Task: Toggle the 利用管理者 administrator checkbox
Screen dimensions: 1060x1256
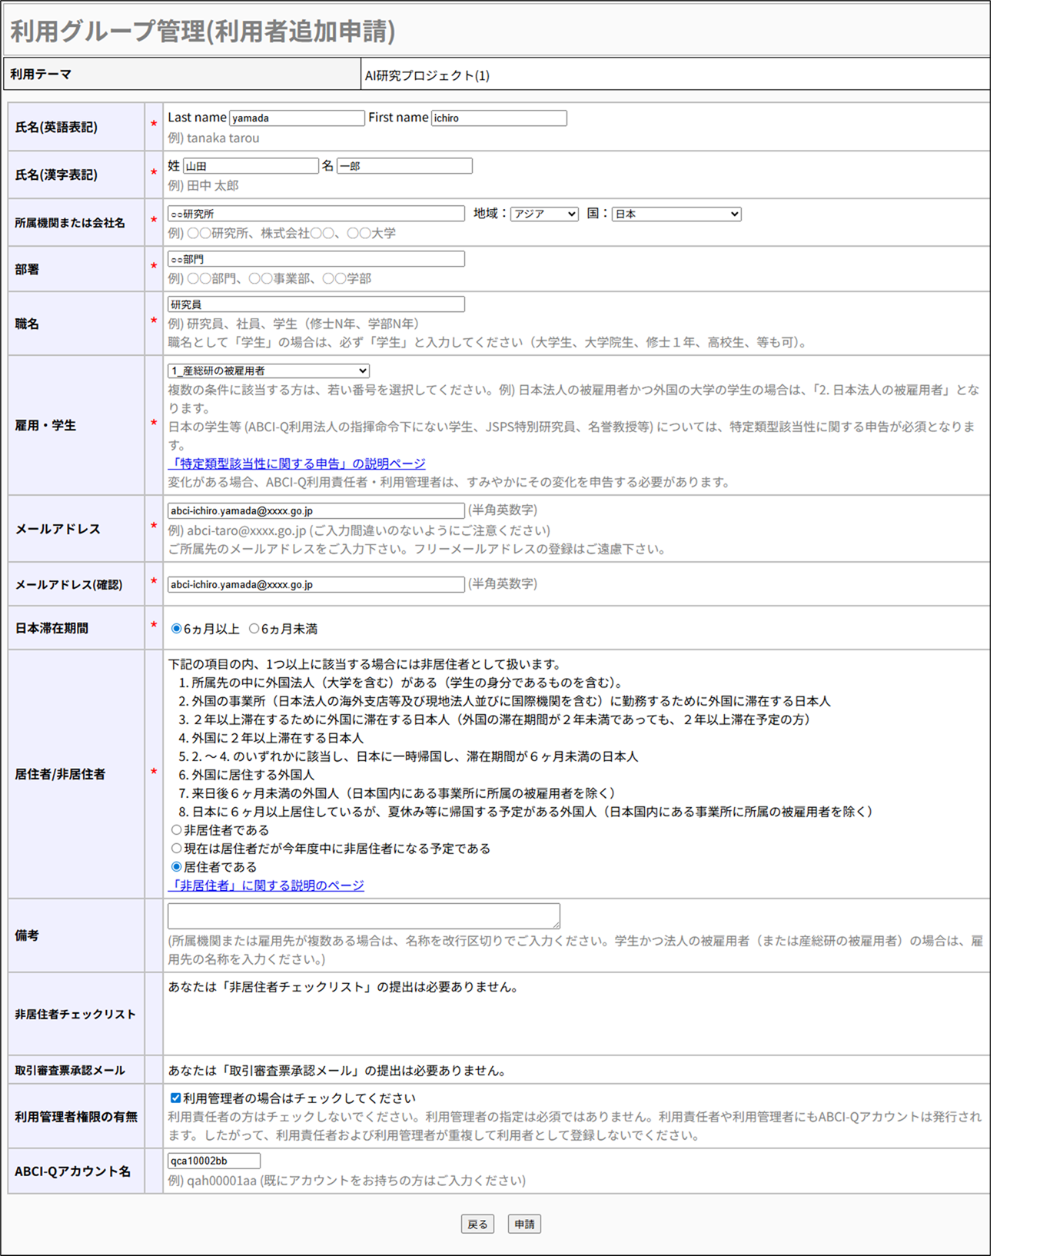Action: pyautogui.click(x=176, y=1098)
